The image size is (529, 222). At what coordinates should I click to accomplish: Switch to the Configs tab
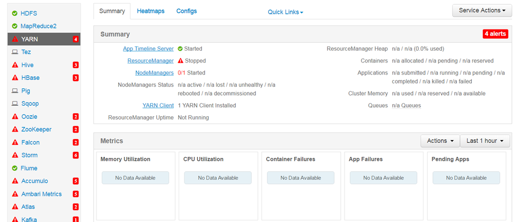187,11
